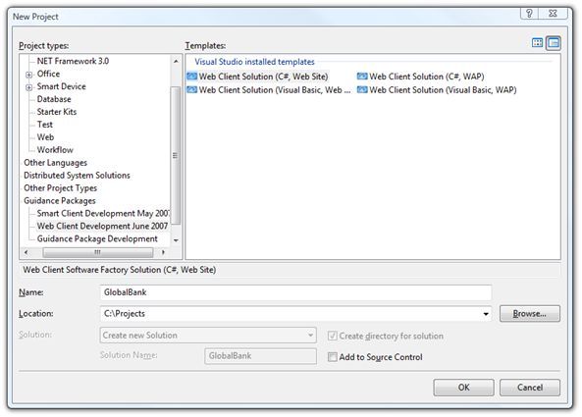582x417 pixels.
Task: Select the Guidance Packages node
Action: click(x=60, y=201)
